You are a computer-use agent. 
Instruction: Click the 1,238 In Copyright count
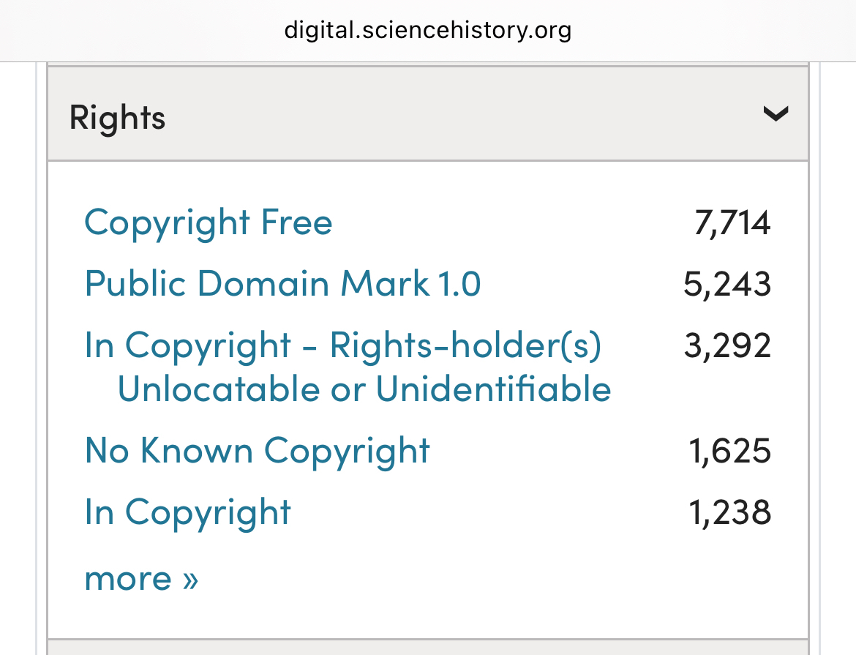tap(730, 512)
